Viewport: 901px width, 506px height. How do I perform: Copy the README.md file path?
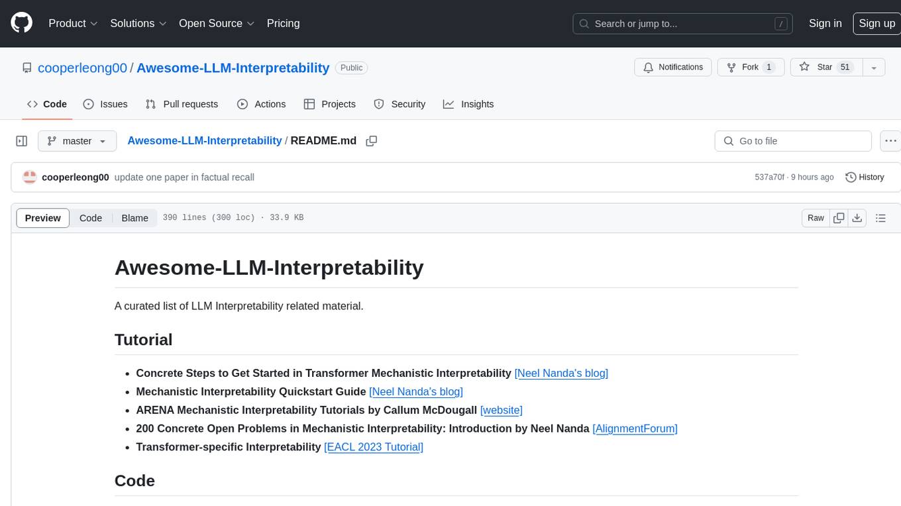372,141
